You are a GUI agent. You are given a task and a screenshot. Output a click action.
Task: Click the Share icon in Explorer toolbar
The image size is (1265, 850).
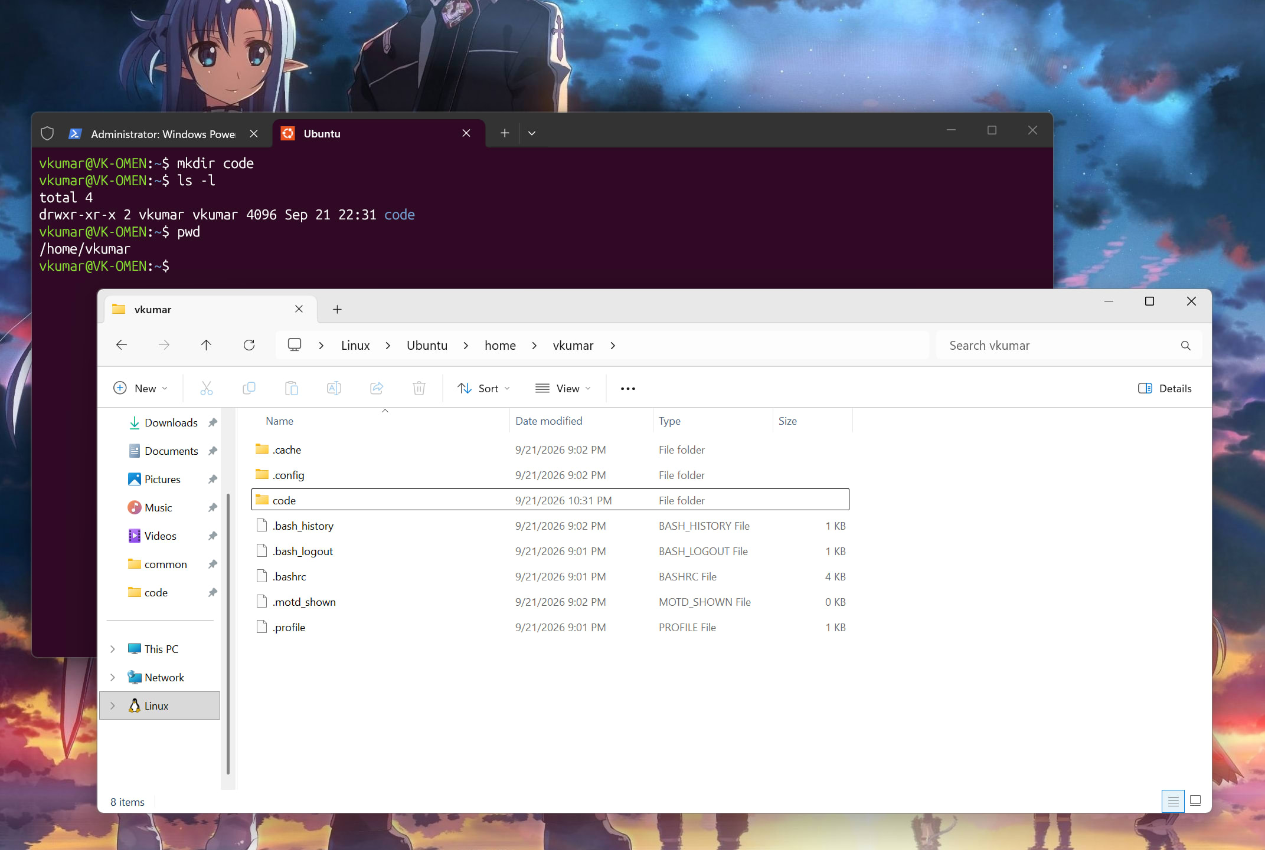pyautogui.click(x=377, y=388)
